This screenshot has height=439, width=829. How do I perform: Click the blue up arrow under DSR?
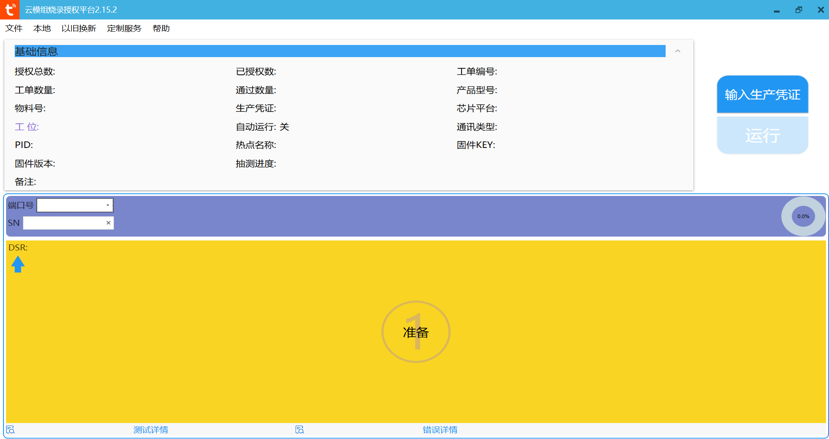coord(18,264)
